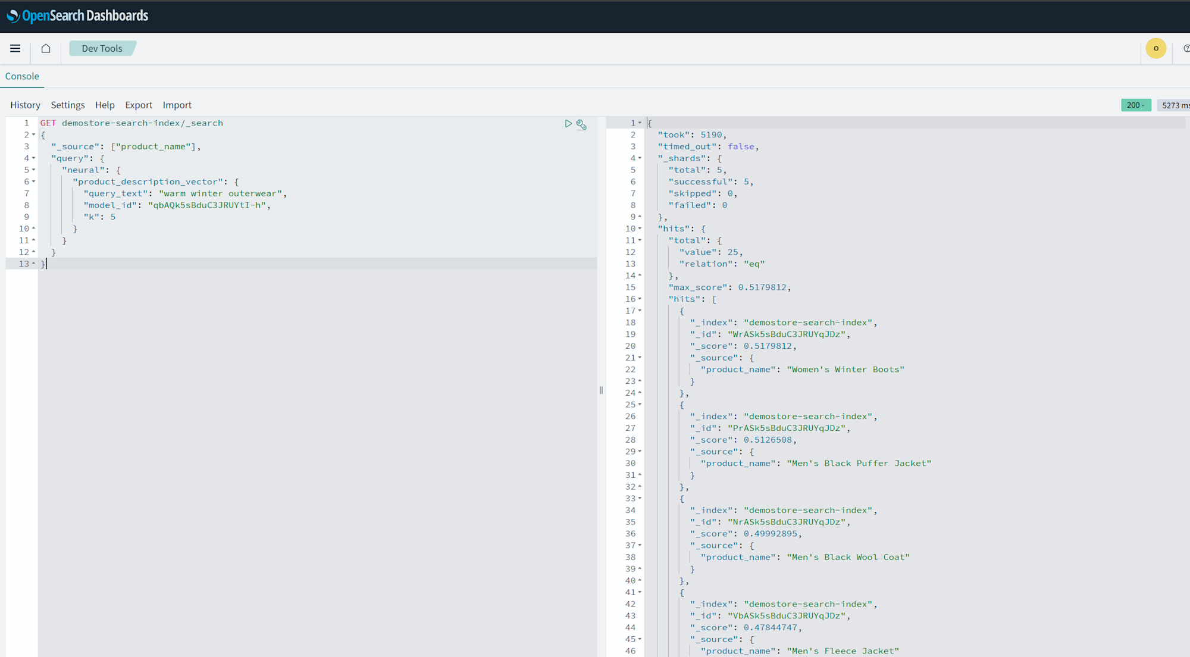
Task: Click the Settings link
Action: 68,105
